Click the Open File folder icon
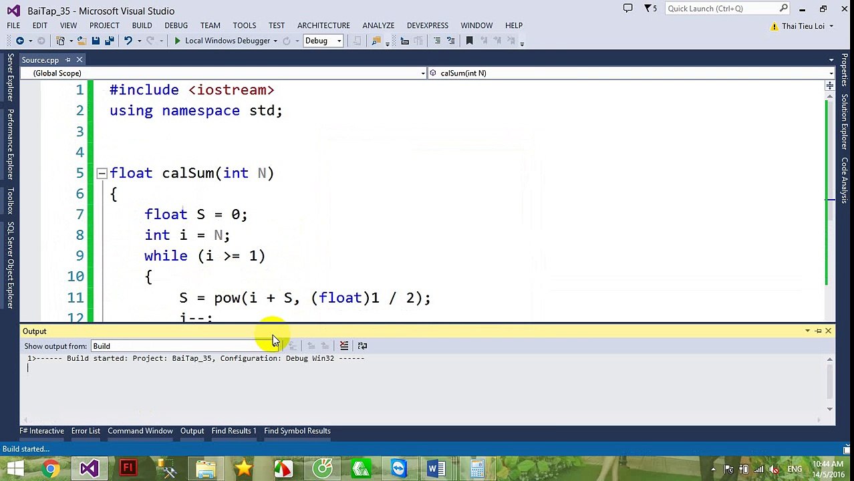This screenshot has height=481, width=854. 82,41
